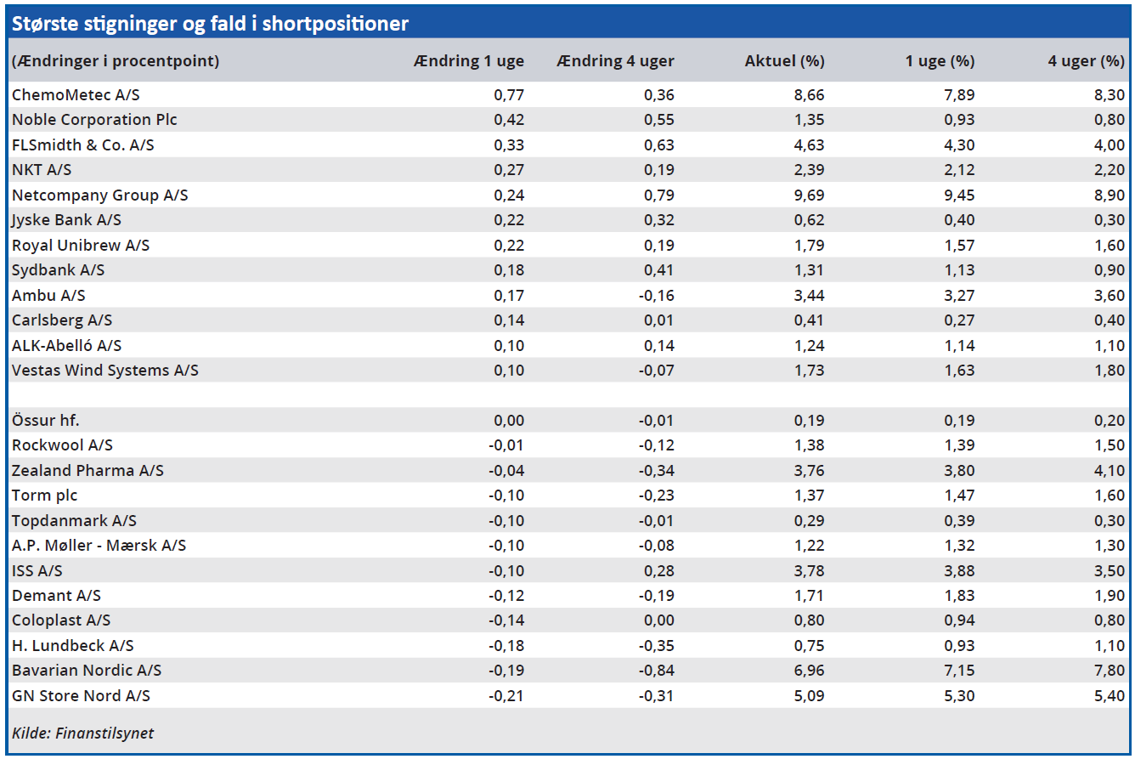Click the 'Ændring 4 uger' column header
Image resolution: width=1135 pixels, height=759 pixels.
[615, 61]
